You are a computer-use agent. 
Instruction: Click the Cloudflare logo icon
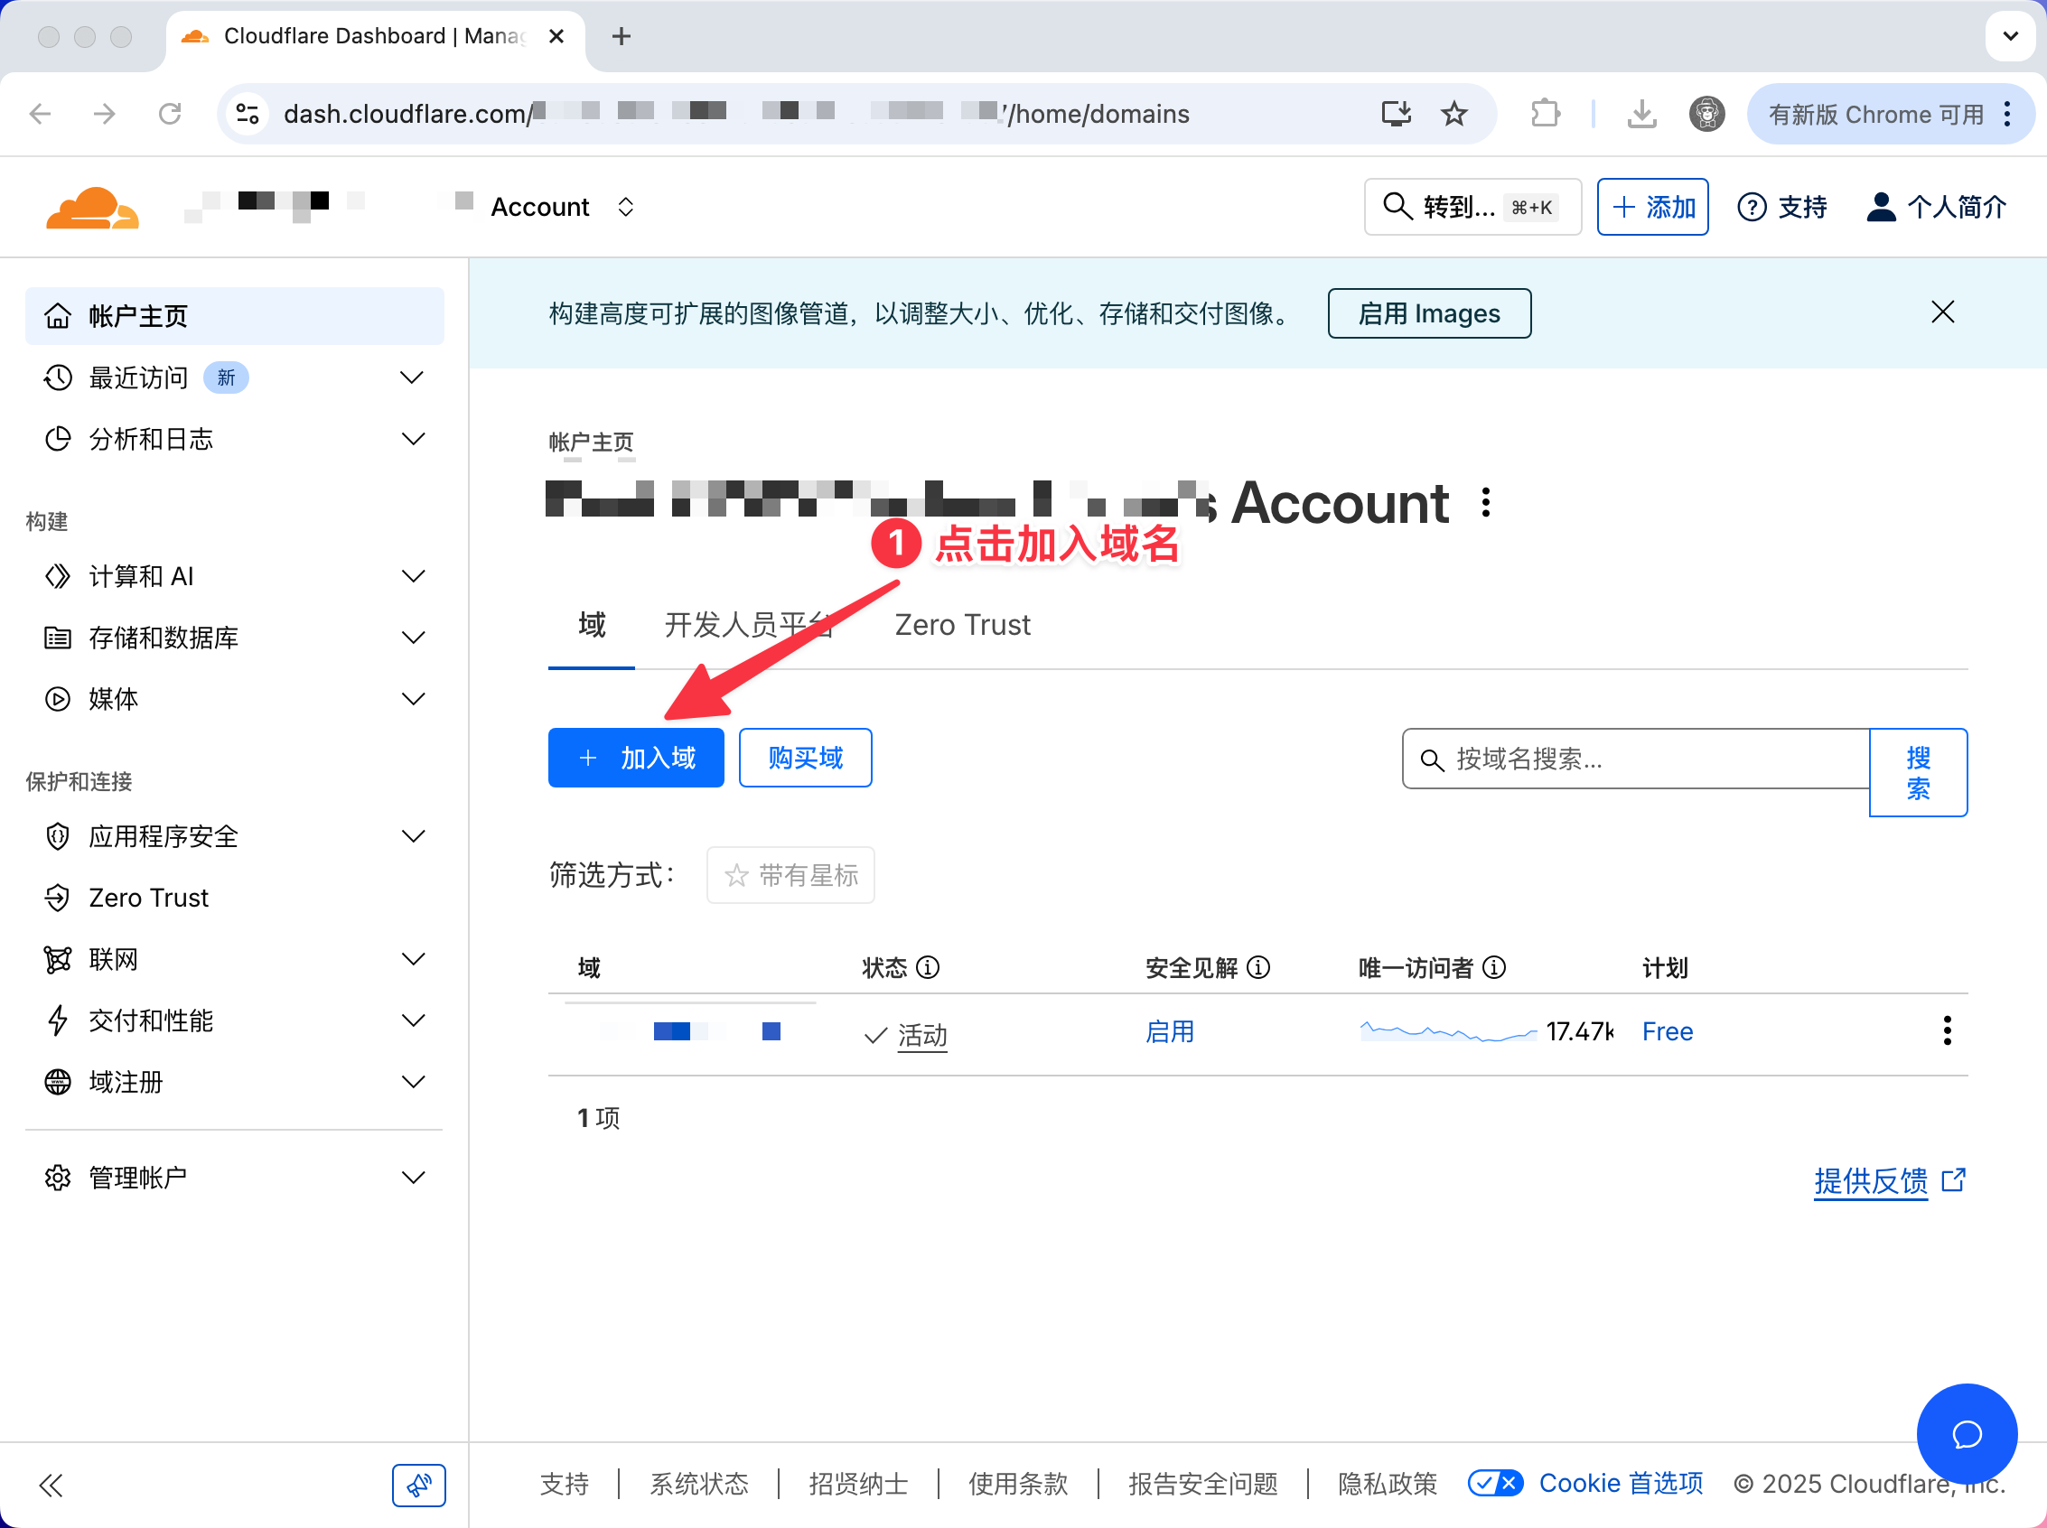pyautogui.click(x=92, y=207)
